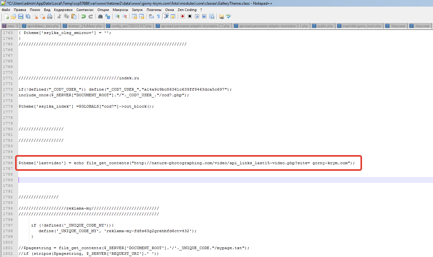433x257 pixels.
Task: Open Find with the binoculars icon
Action: click(x=100, y=16)
